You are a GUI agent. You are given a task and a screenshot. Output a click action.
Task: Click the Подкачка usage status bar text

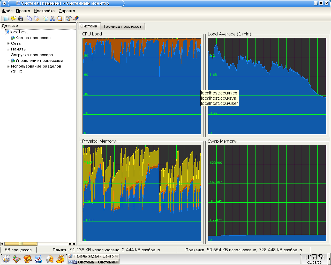[244, 250]
